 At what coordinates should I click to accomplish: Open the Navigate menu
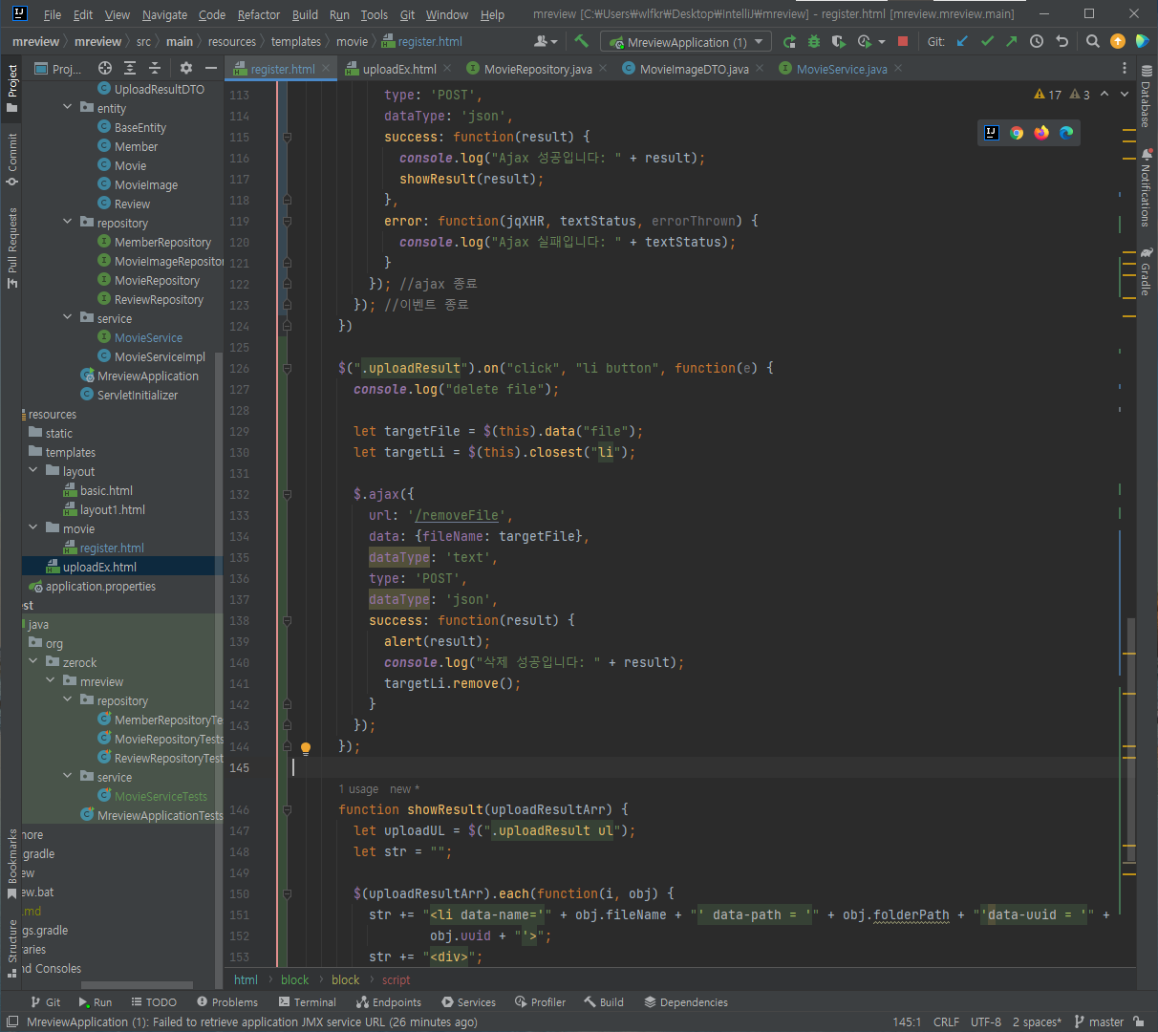164,14
